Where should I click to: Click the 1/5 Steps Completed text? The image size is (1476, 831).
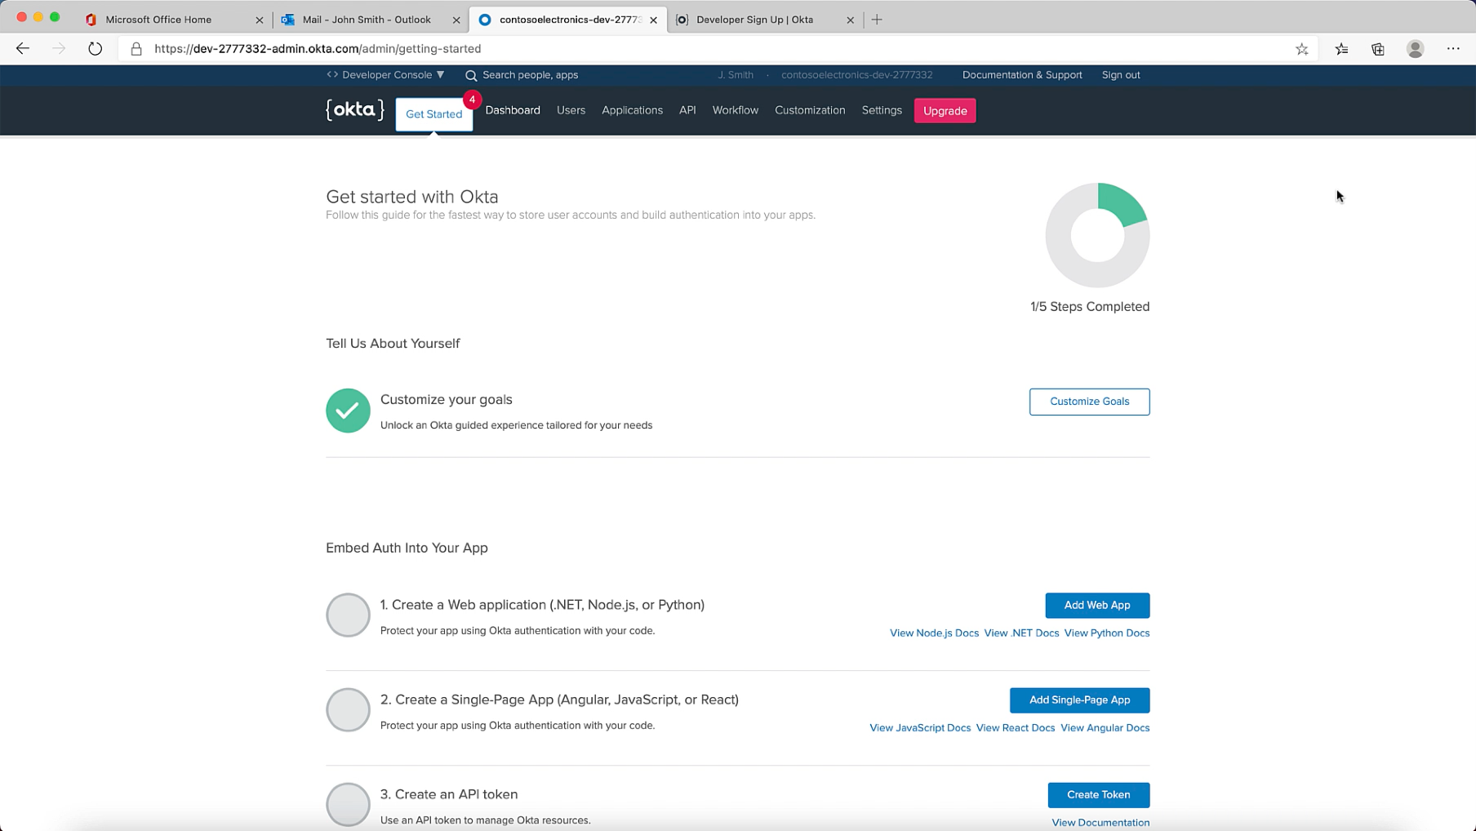pyautogui.click(x=1090, y=307)
